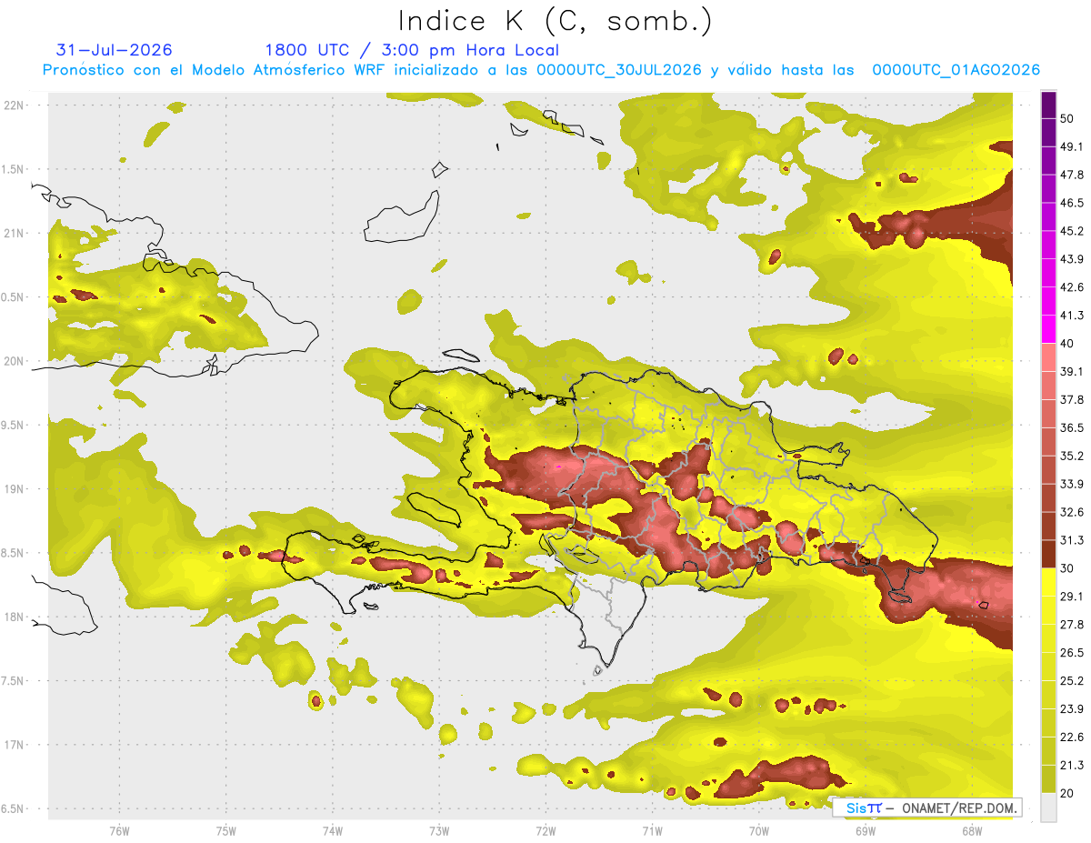Select the date text '31-Jul-2026'
Image resolution: width=1091 pixels, height=843 pixels.
(x=114, y=50)
